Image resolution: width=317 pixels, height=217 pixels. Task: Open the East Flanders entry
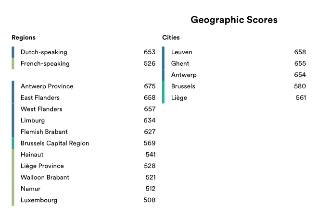click(x=41, y=97)
